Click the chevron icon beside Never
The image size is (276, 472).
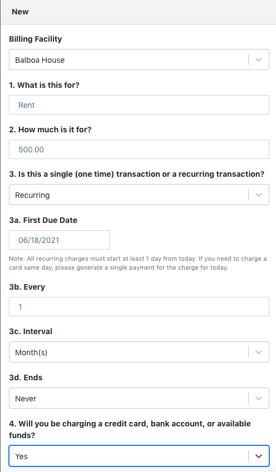(x=259, y=398)
